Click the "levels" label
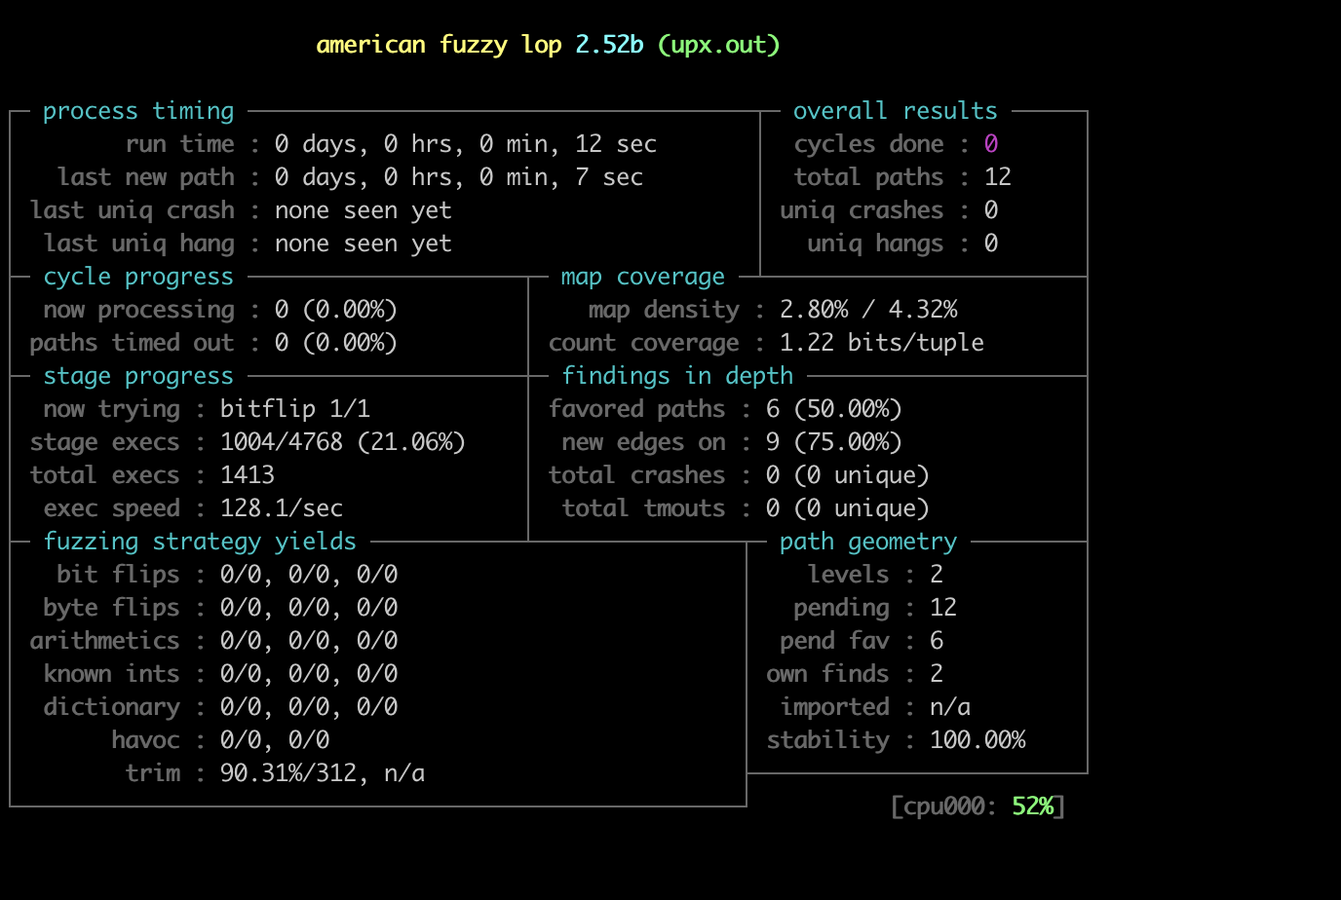This screenshot has width=1341, height=900. tap(849, 575)
